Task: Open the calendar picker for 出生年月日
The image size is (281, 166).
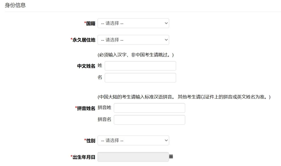Action: 171,157
